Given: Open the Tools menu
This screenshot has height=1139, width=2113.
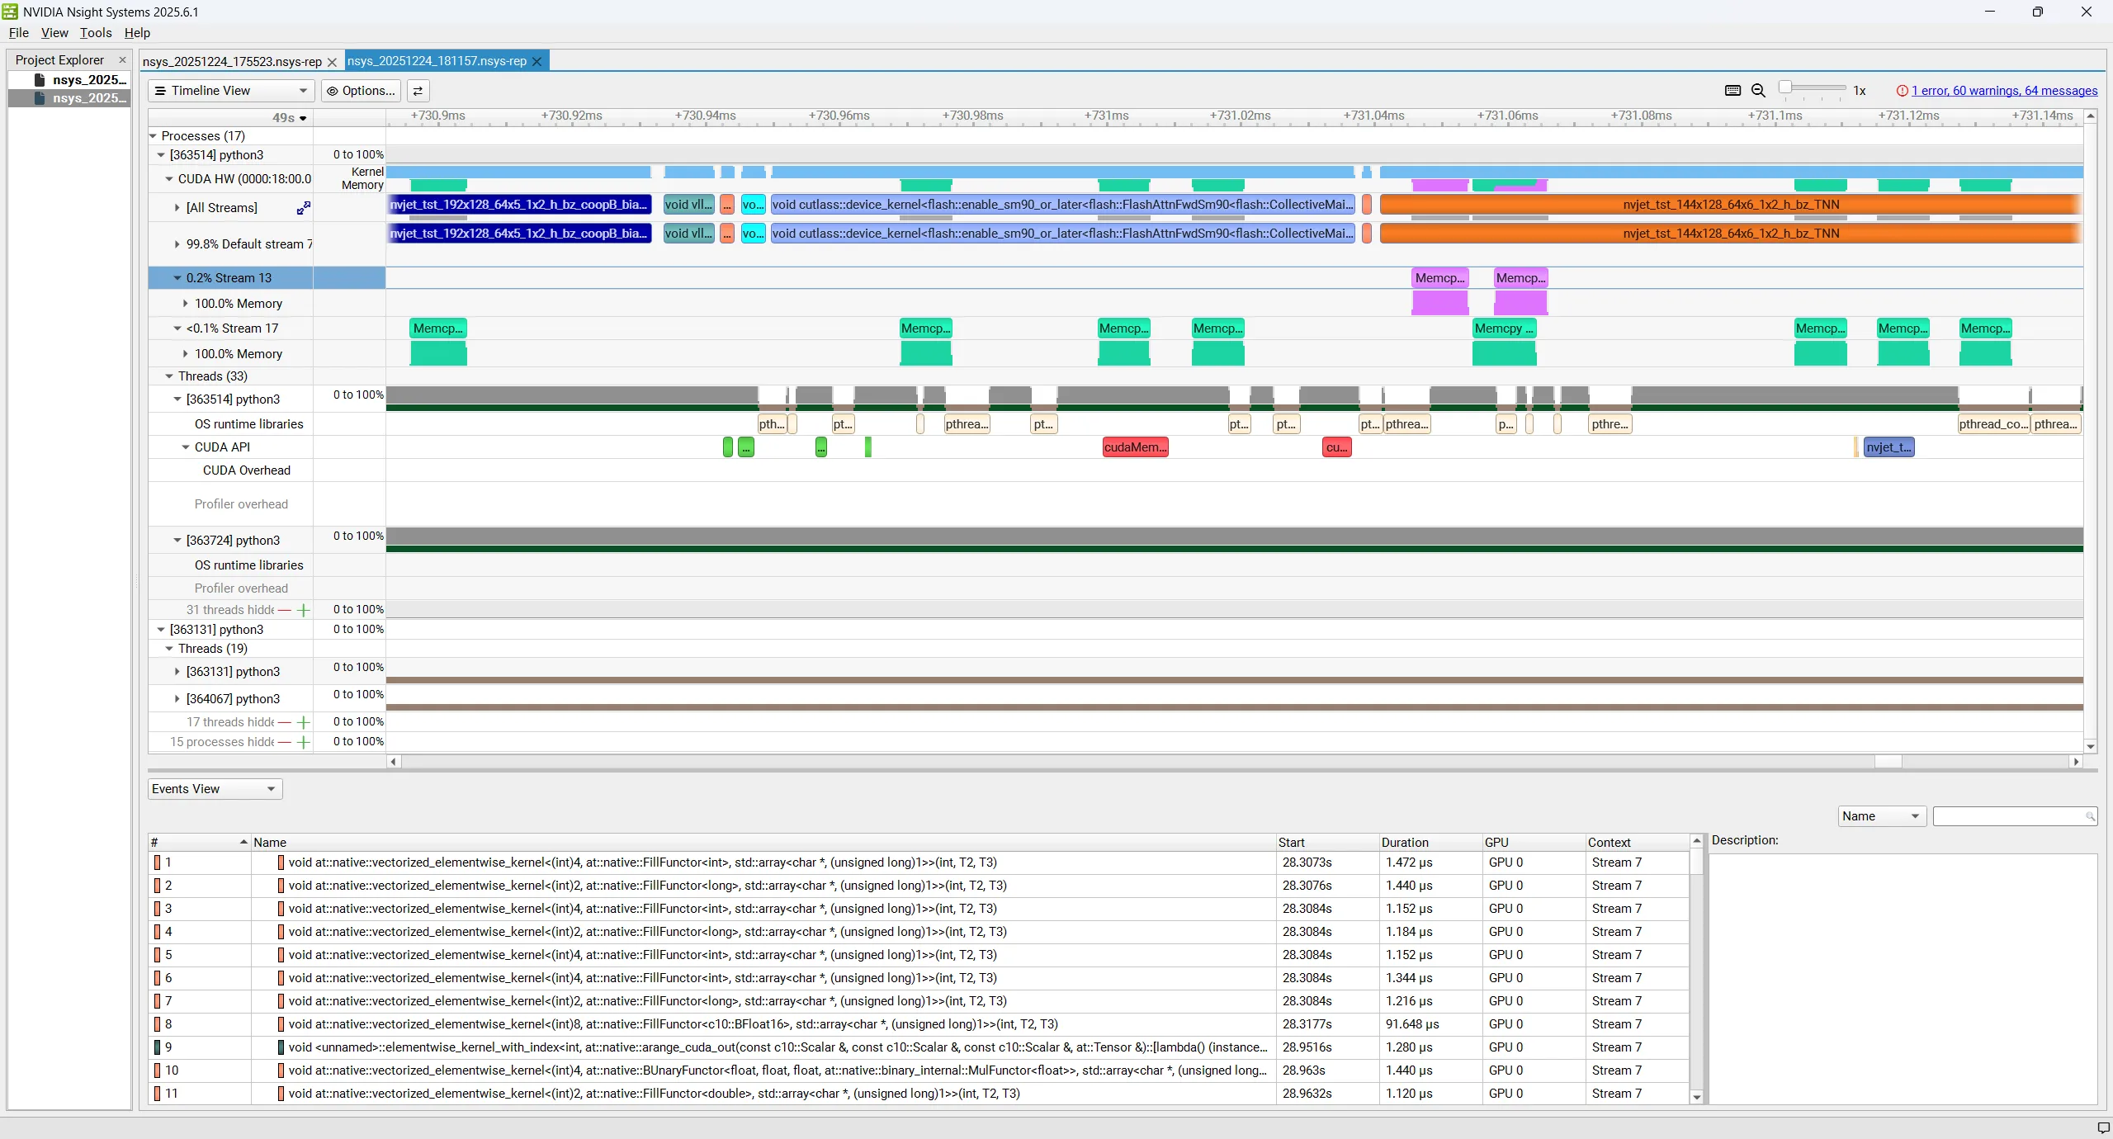Looking at the screenshot, I should pyautogui.click(x=96, y=33).
